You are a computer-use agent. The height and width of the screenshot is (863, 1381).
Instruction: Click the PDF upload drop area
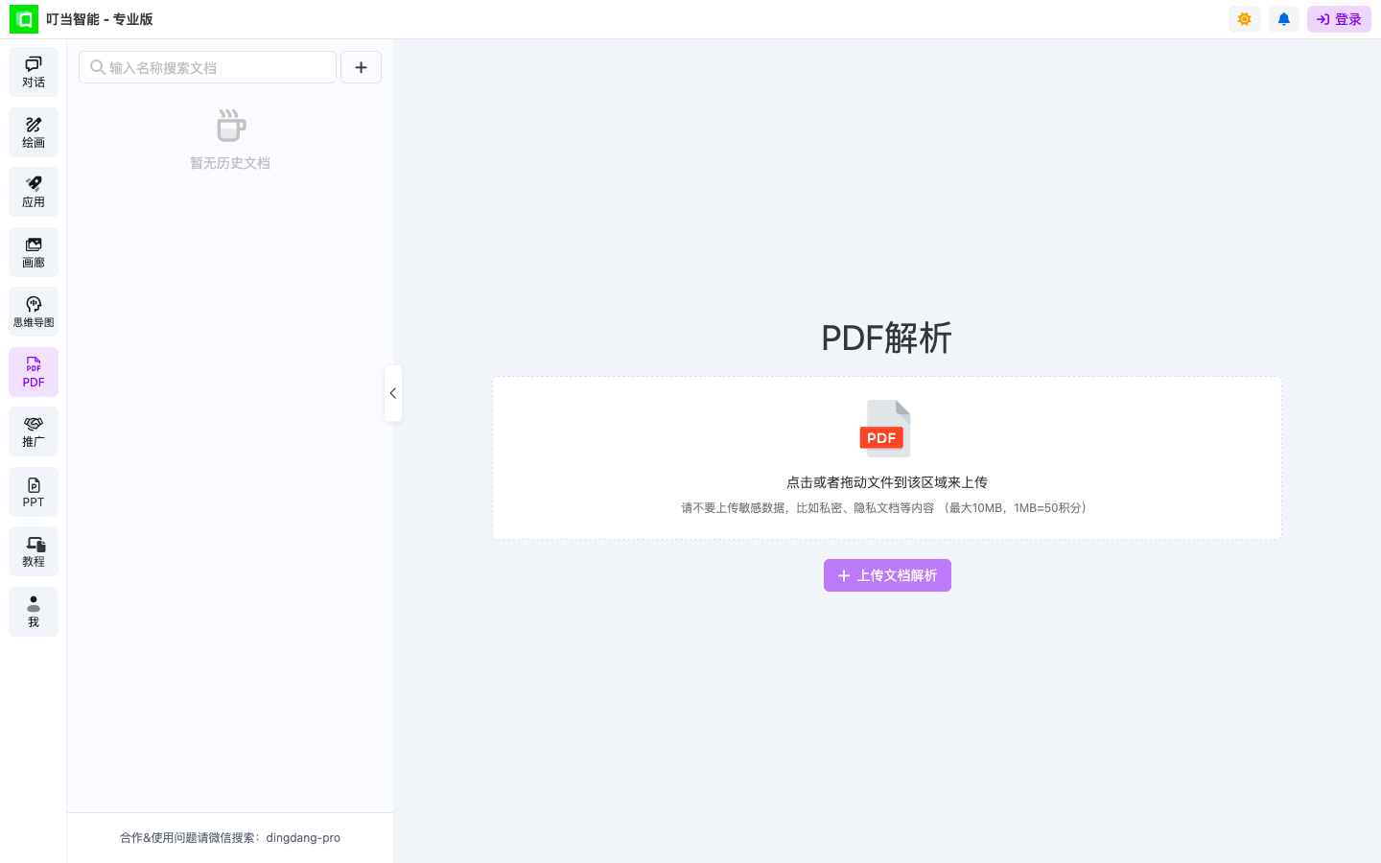point(886,457)
